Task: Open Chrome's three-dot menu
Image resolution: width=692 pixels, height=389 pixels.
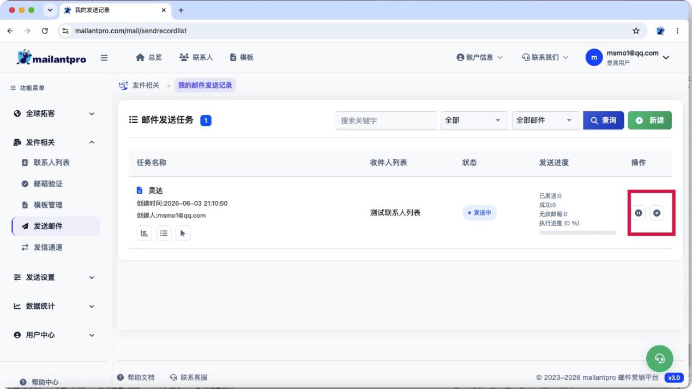Action: [677, 31]
